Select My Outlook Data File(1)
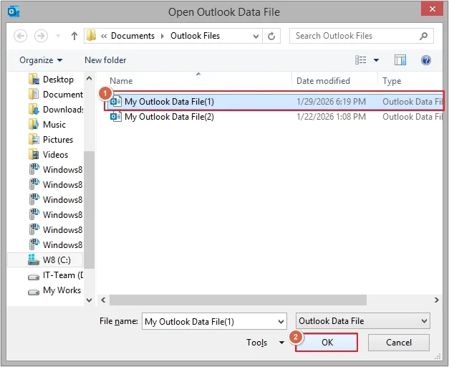This screenshot has width=449, height=367. [275, 102]
